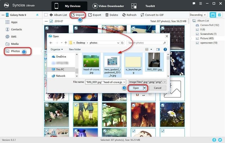Check the select-all checkbox near Album List
225x143 pixels.
[46, 15]
